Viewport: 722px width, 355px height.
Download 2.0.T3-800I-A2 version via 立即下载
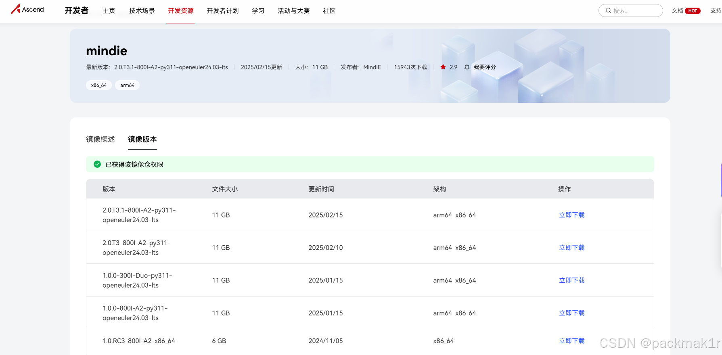coord(572,248)
